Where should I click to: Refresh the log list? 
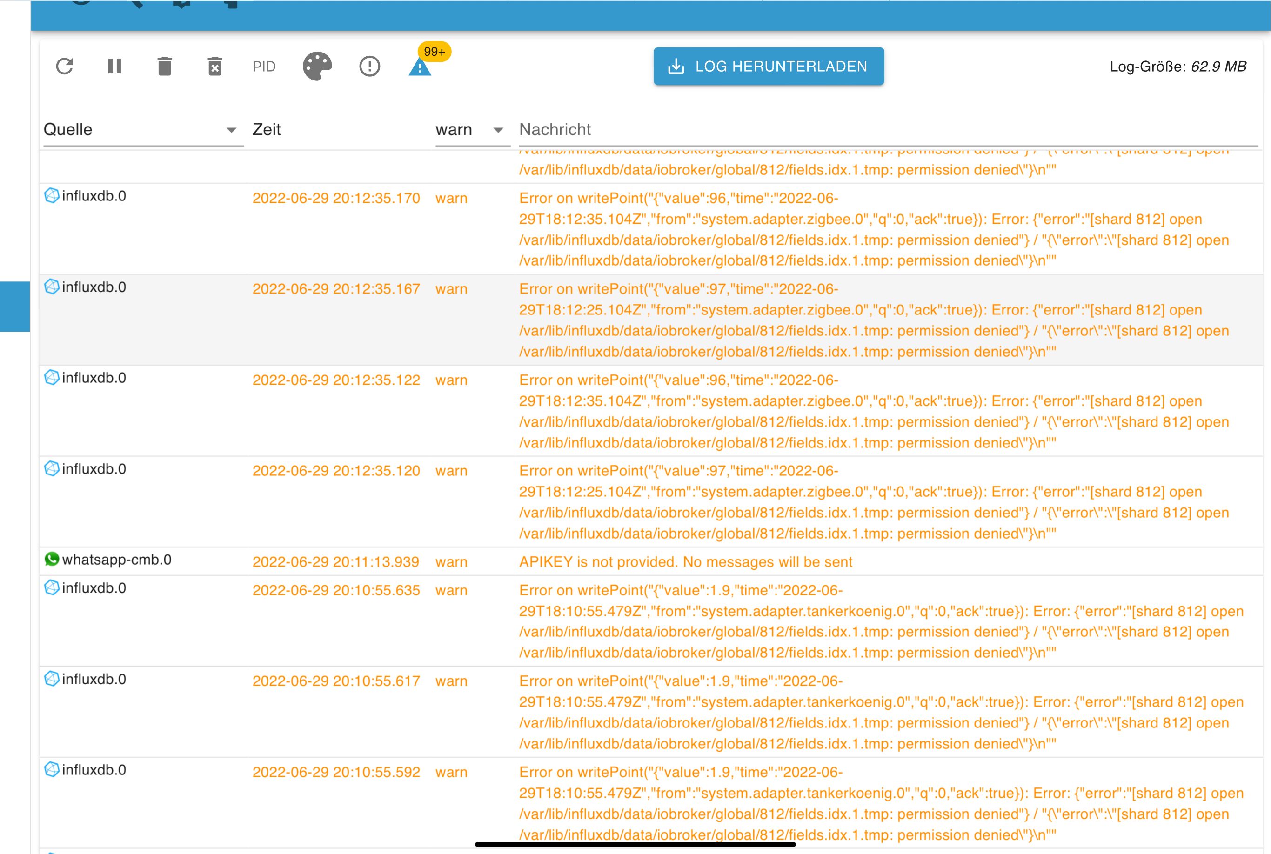[x=64, y=67]
